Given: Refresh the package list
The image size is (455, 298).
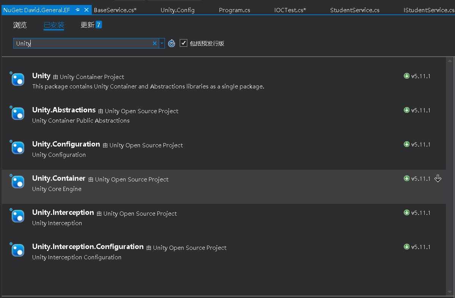Looking at the screenshot, I should point(171,43).
